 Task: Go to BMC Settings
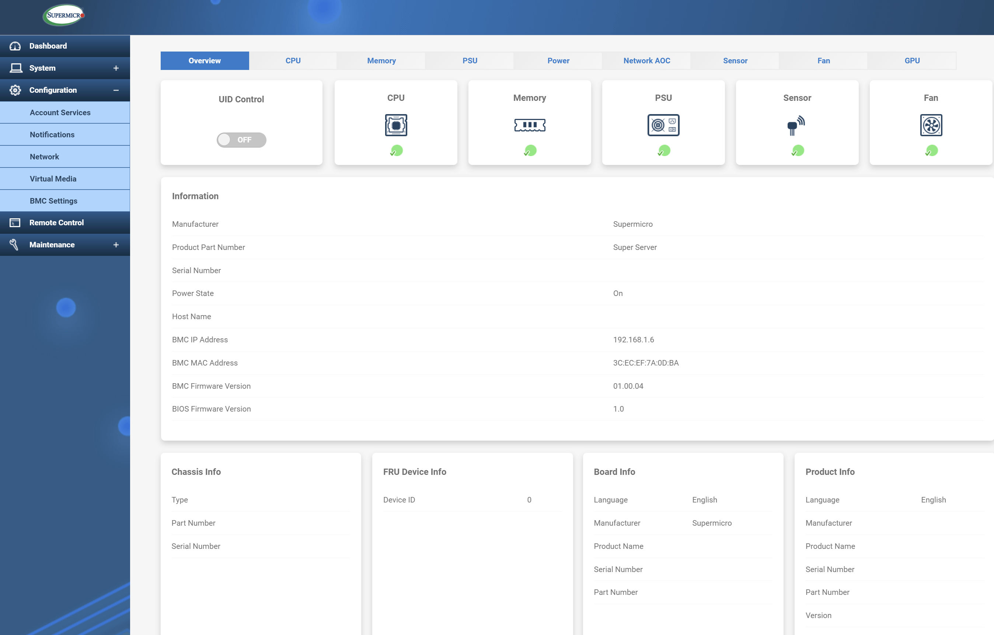53,201
